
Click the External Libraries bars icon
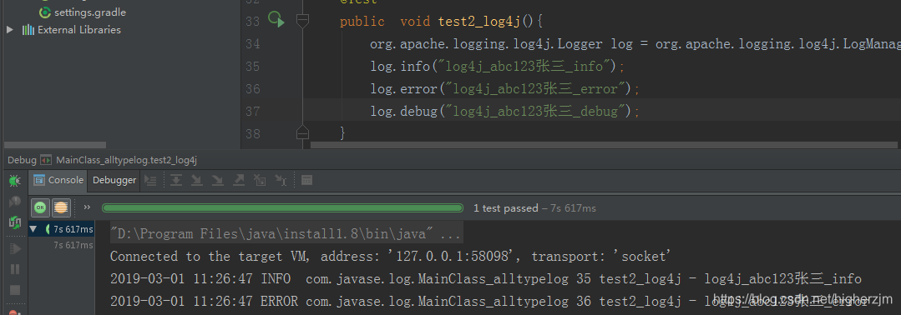(x=28, y=30)
